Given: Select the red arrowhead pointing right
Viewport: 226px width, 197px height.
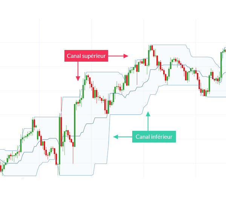Looking at the screenshot, I should tap(126, 56).
